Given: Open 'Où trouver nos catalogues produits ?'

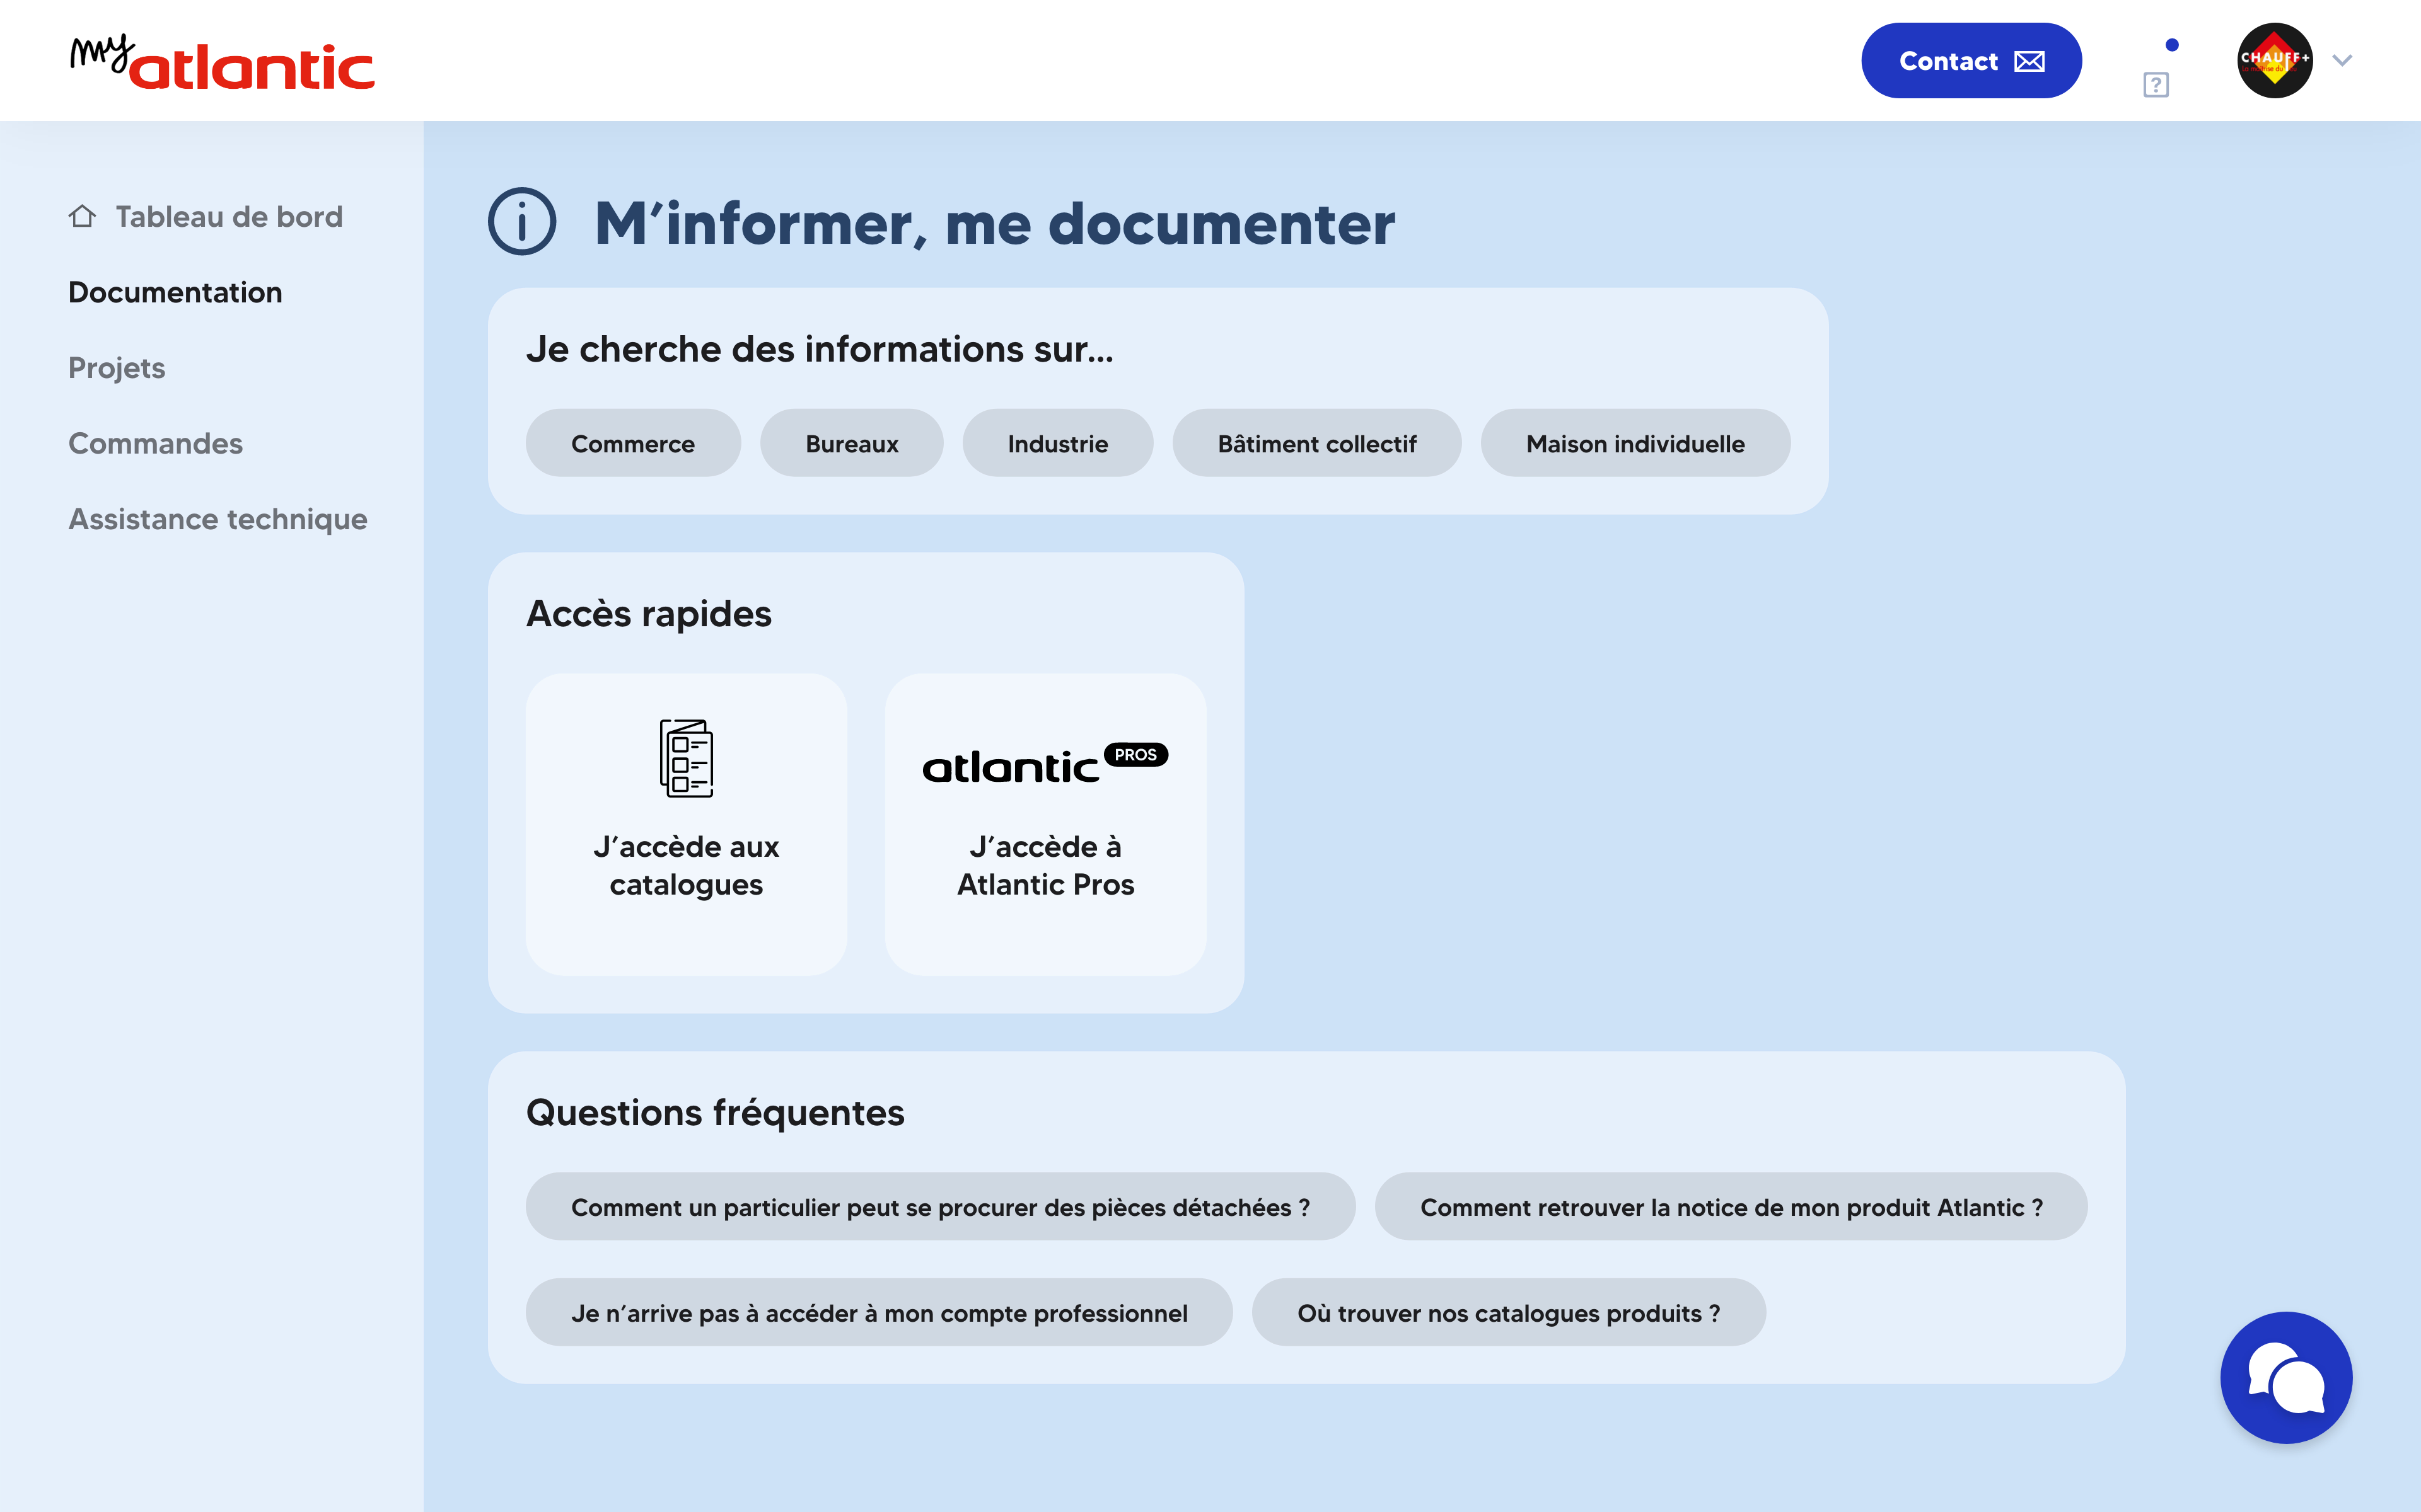Looking at the screenshot, I should (1507, 1313).
